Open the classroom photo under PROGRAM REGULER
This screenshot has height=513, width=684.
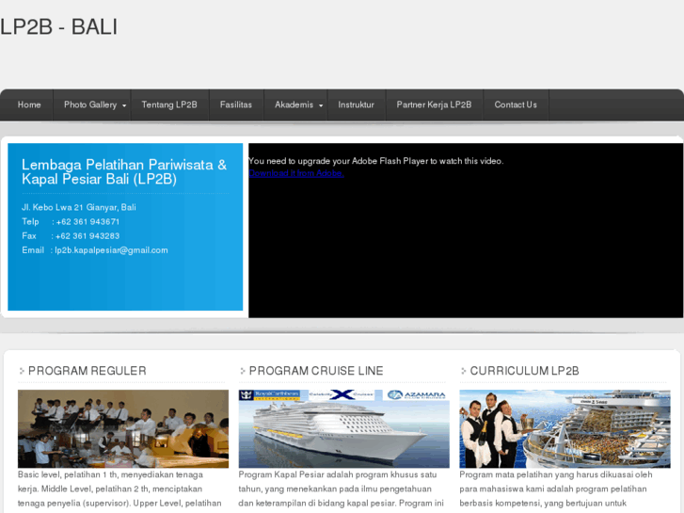point(123,428)
